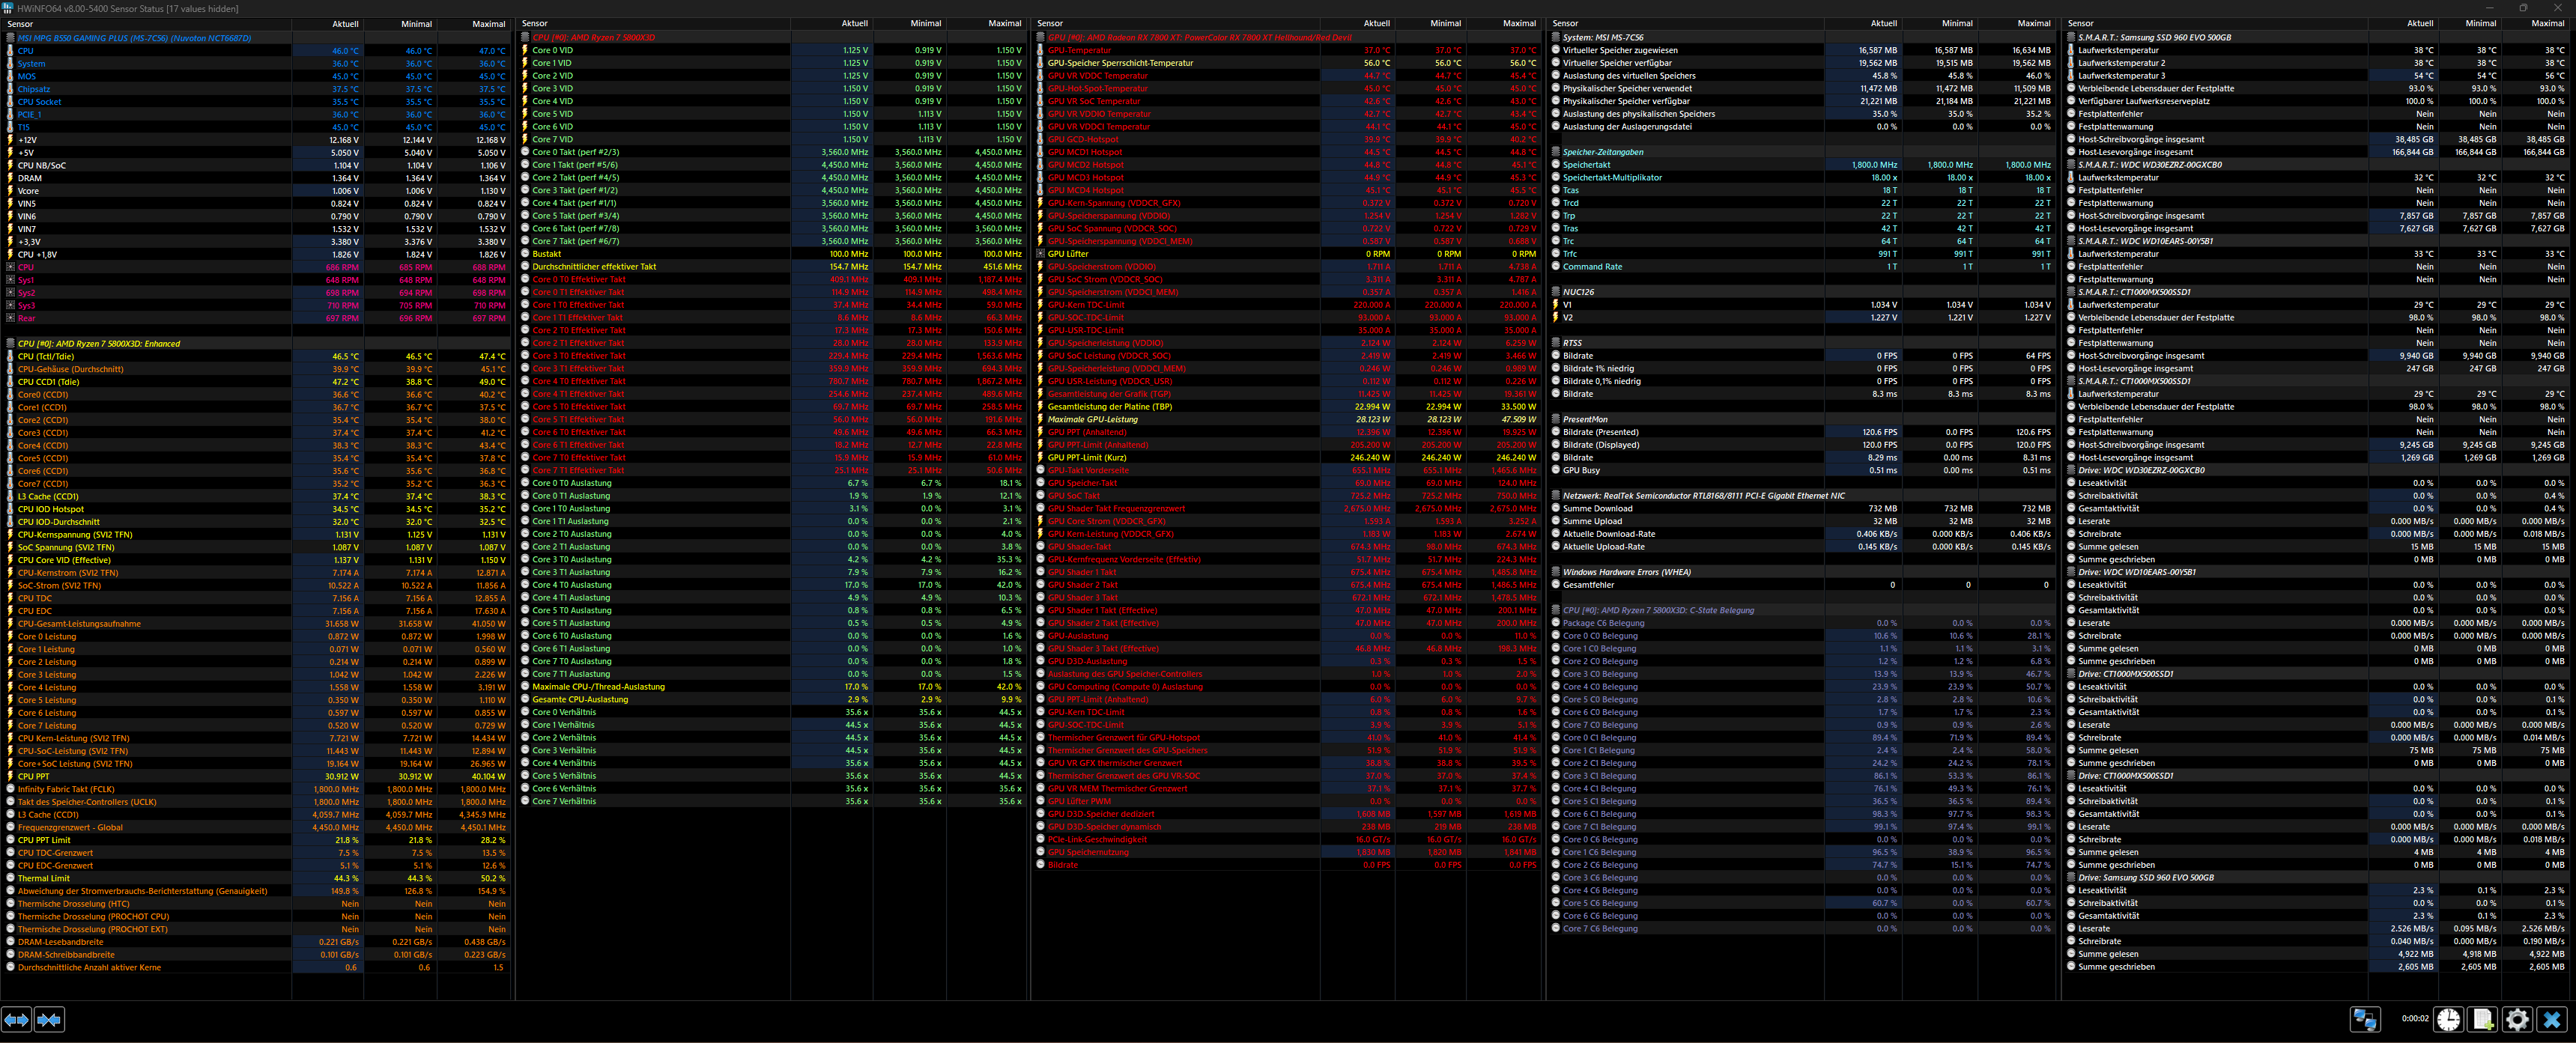The image size is (2576, 1043).
Task: Select the Rear fan RPM row
Action: click(x=26, y=318)
